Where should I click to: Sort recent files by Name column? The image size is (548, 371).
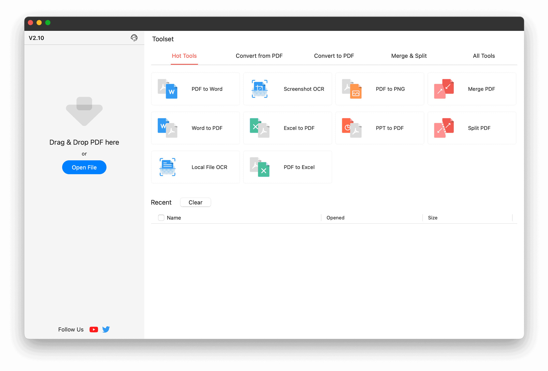[174, 218]
